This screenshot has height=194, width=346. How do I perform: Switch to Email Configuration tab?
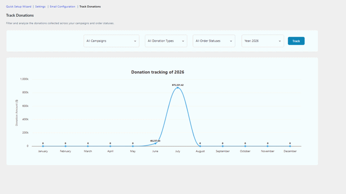click(x=62, y=6)
